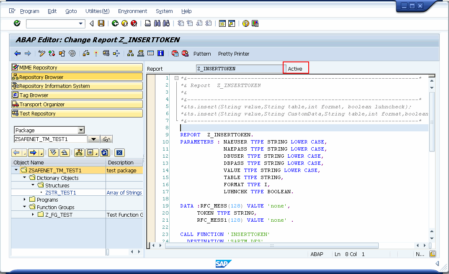The height and width of the screenshot is (274, 449).
Task: Open the Help menu
Action: click(186, 11)
